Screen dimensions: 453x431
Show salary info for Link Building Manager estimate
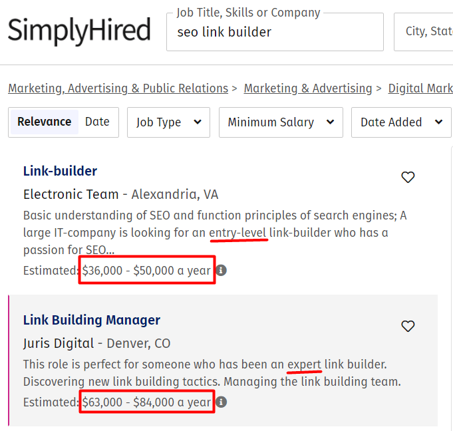222,402
